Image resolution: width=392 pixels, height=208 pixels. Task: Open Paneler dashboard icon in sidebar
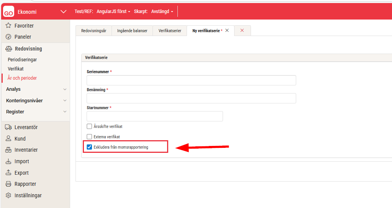8,37
